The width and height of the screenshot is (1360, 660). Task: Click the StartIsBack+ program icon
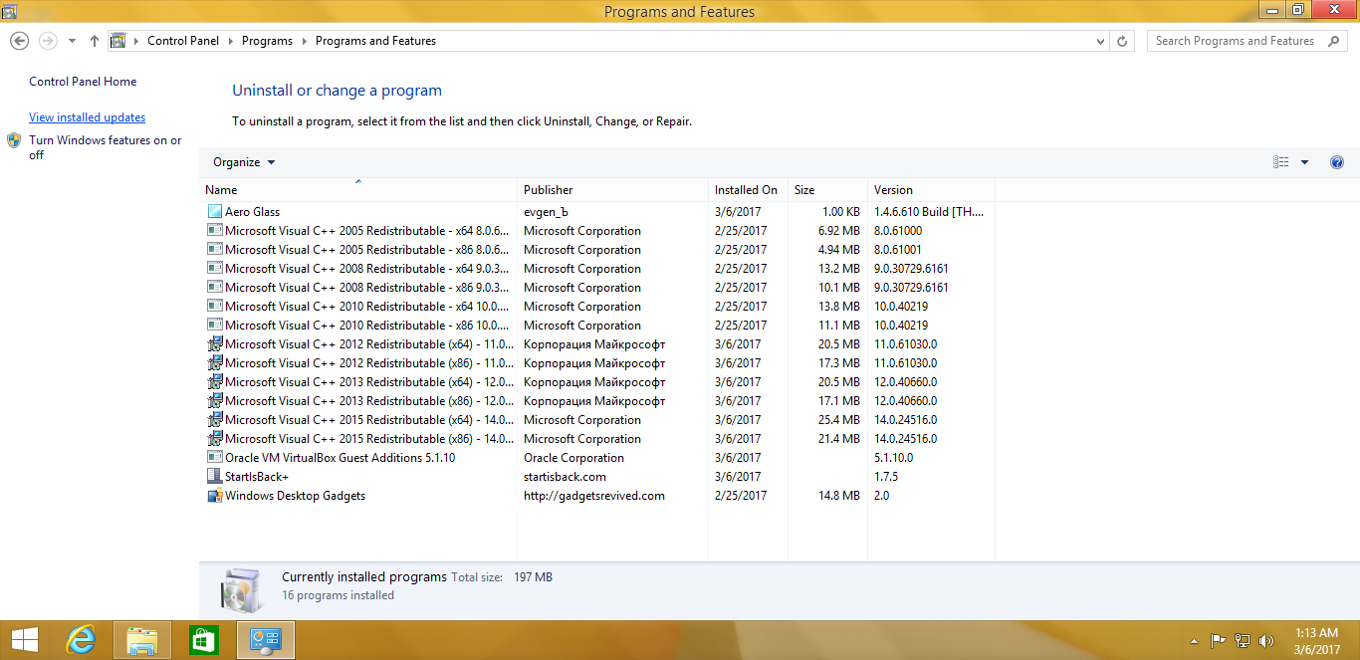pos(214,476)
